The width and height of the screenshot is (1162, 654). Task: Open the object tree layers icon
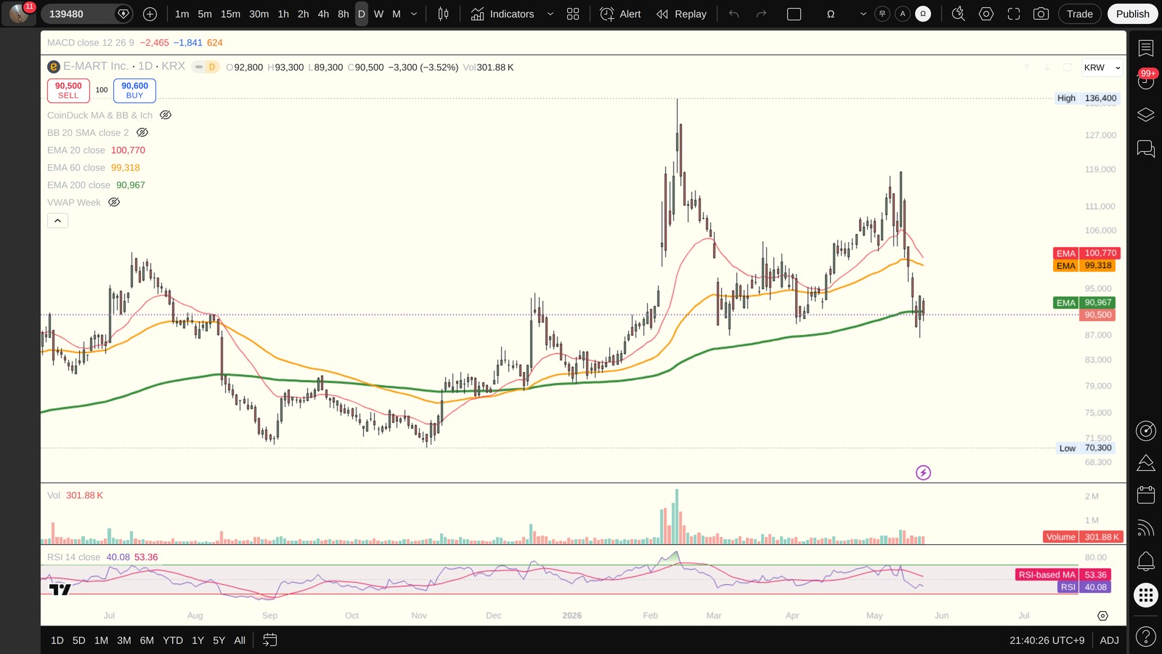[x=1146, y=115]
